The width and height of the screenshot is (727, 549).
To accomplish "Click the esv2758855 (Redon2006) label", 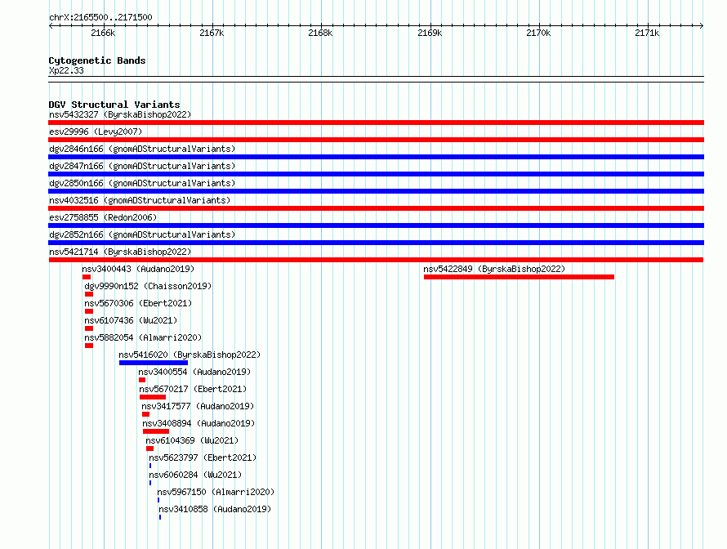I will (x=103, y=217).
